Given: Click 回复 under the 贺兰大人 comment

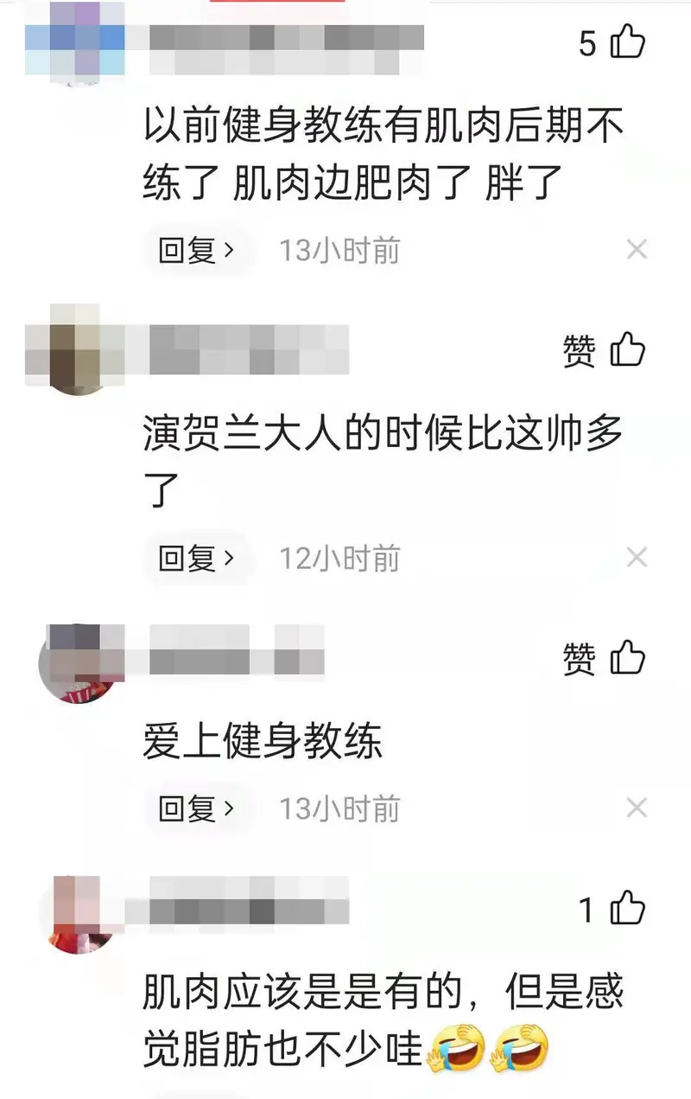Looking at the screenshot, I should (197, 559).
